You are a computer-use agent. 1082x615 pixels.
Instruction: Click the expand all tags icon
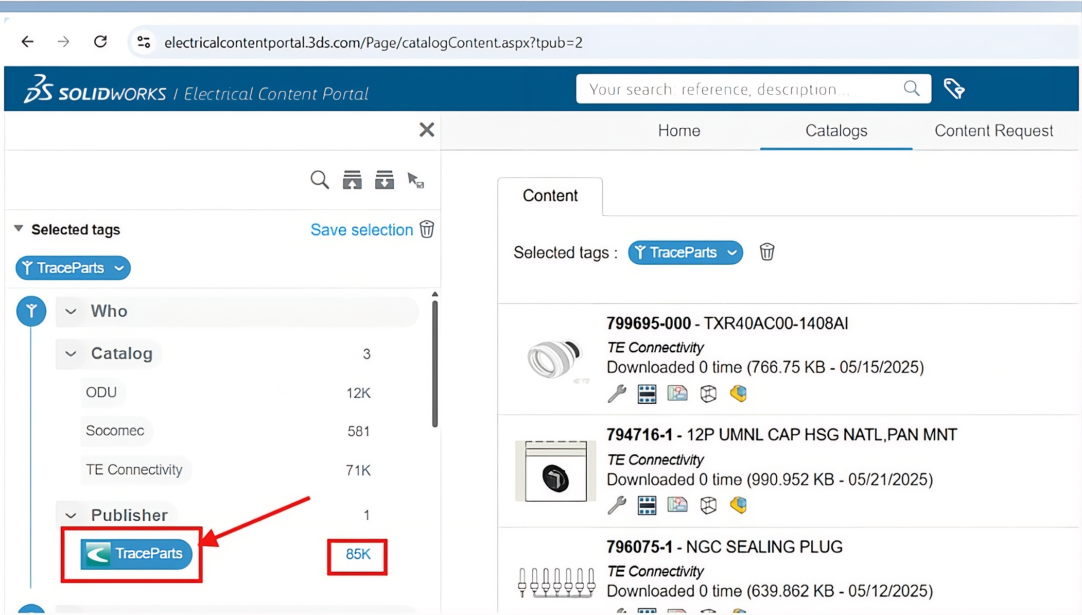352,180
